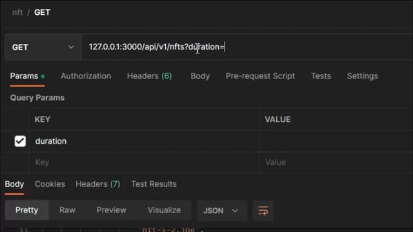This screenshot has width=413, height=232.
Task: Click the empty Value placeholder field
Action: click(336, 162)
